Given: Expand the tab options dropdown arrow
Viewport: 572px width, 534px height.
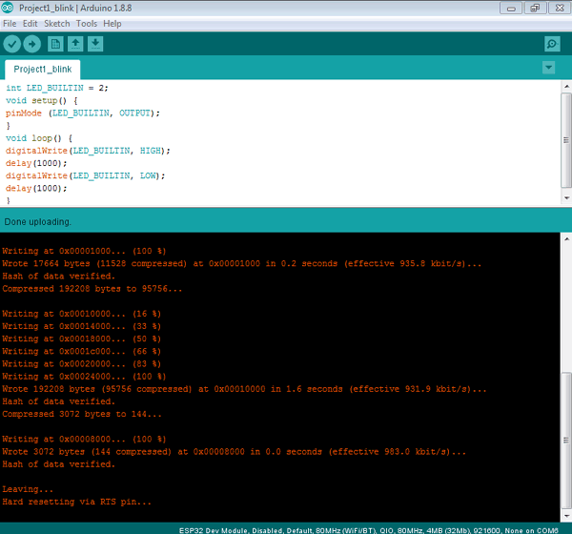Looking at the screenshot, I should pyautogui.click(x=548, y=68).
